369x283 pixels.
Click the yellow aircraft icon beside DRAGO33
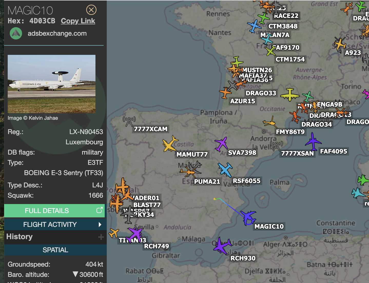290,95
